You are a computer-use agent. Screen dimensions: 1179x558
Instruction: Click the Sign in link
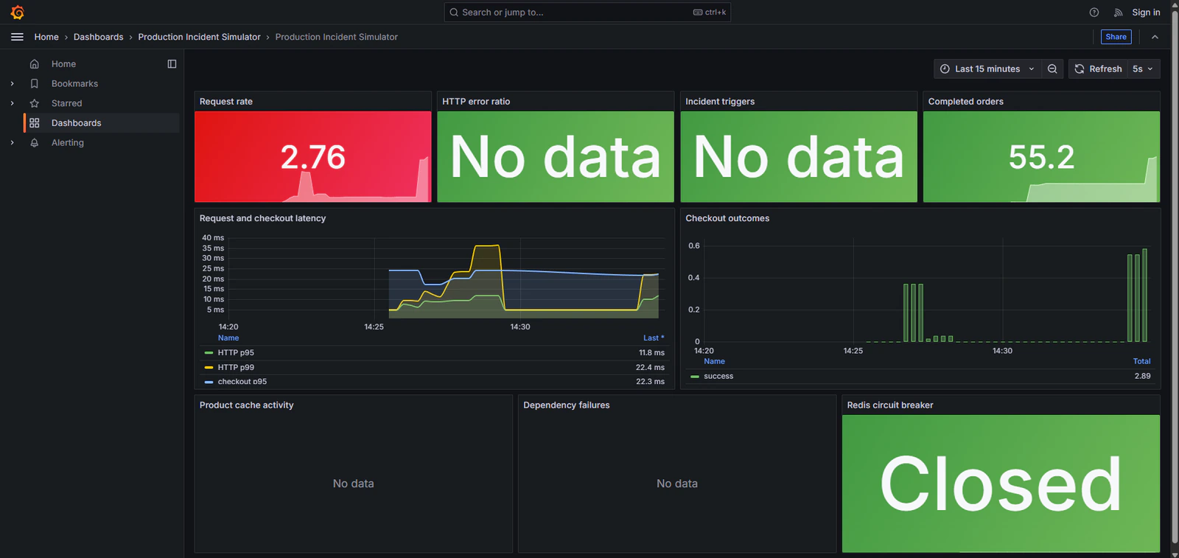pos(1146,13)
